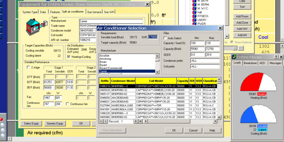The image size is (284, 142).
Task: Click the FITNESS room icon in tree
Action: coord(195,16)
